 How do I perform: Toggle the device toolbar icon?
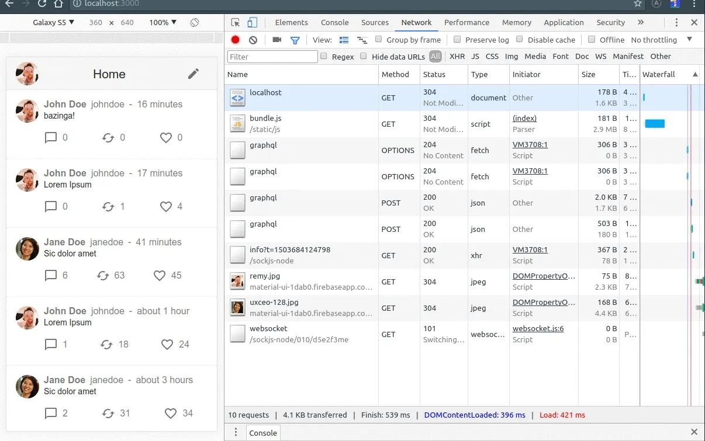click(253, 23)
